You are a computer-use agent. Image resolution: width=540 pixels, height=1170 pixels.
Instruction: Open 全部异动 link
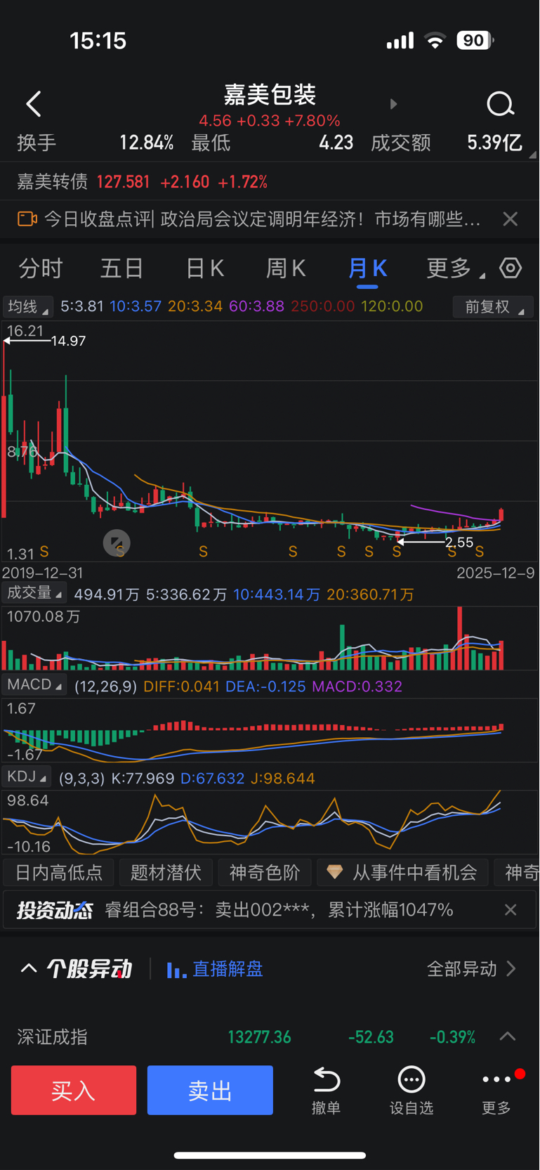472,969
